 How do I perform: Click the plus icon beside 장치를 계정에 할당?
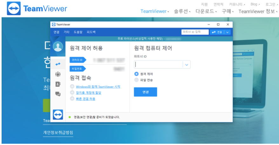pyautogui.click(x=72, y=92)
